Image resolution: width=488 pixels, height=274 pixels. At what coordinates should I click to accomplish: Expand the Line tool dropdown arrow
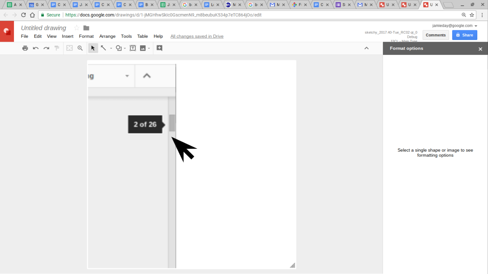[x=111, y=49]
